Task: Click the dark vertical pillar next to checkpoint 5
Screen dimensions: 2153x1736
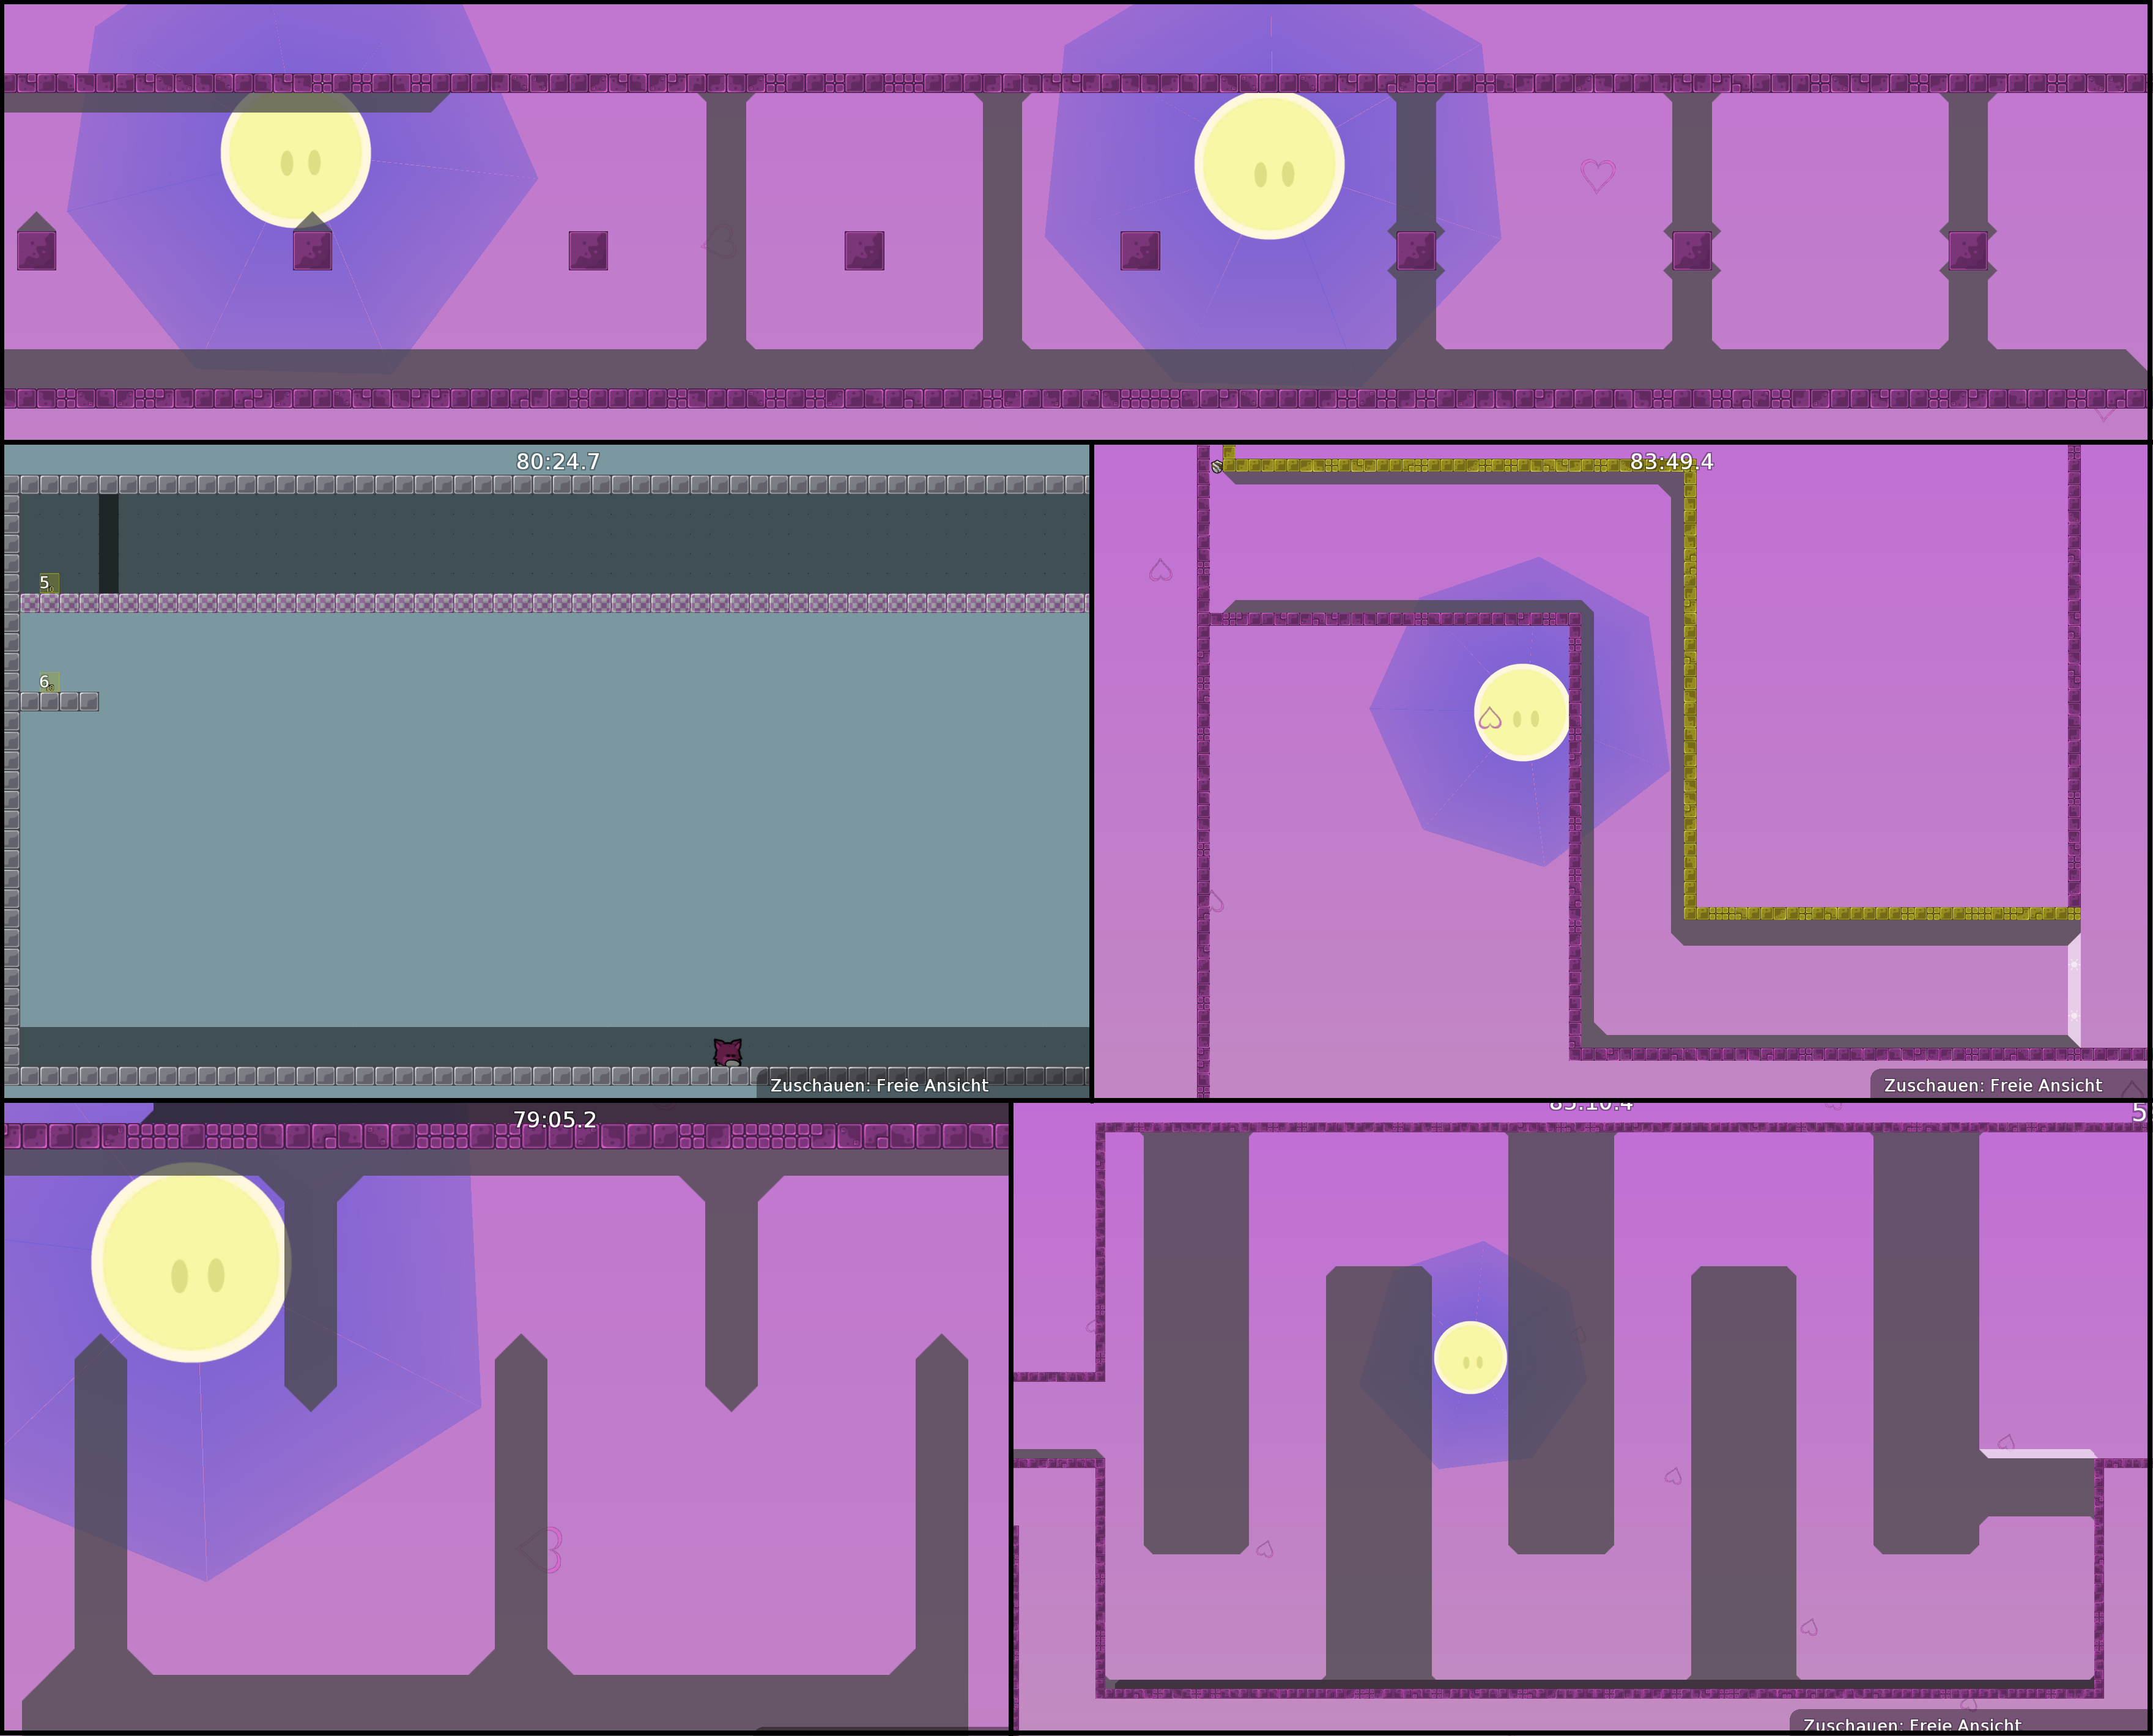Action: (x=108, y=543)
